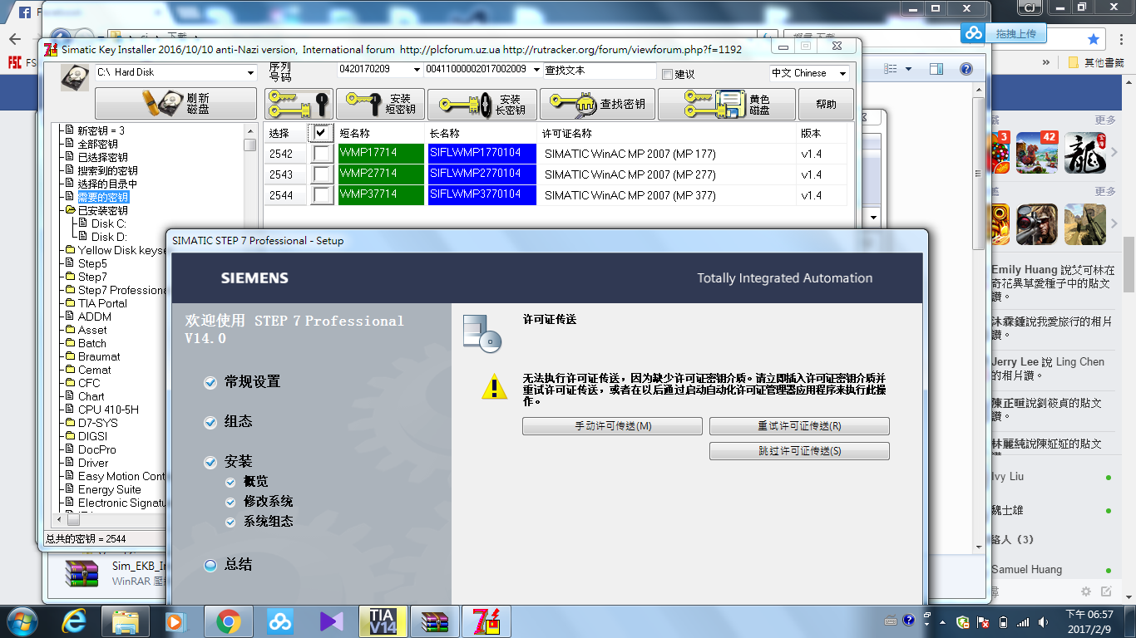Screen dimensions: 1136x638
Task: Click the 查找文本 search text field
Action: [599, 71]
